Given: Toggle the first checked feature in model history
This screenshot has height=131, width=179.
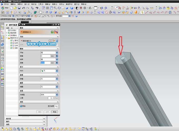Looking at the screenshot, I should pyautogui.click(x=11, y=41).
